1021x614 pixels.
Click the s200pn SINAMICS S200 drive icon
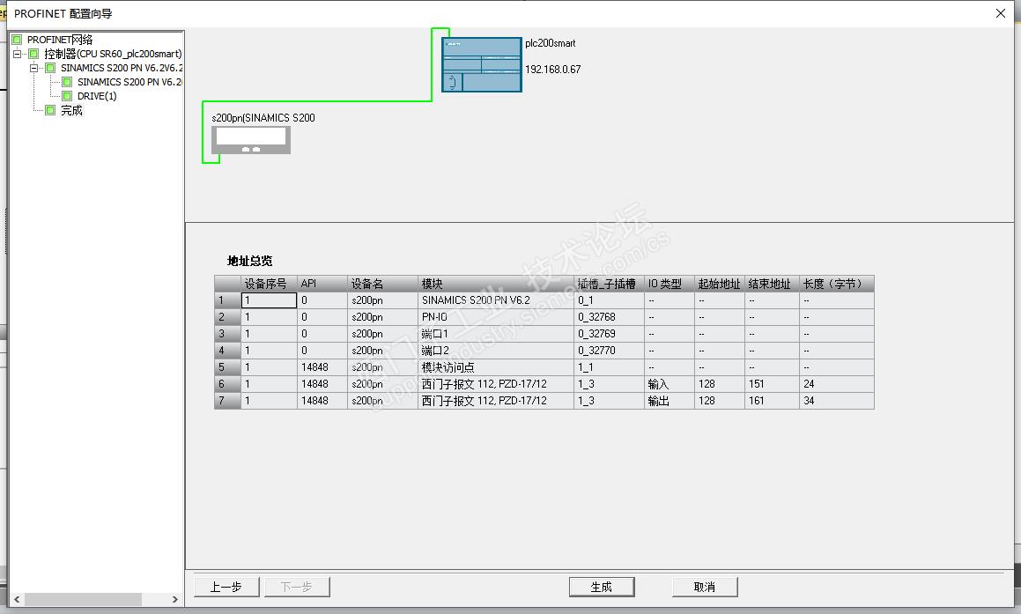coord(251,140)
